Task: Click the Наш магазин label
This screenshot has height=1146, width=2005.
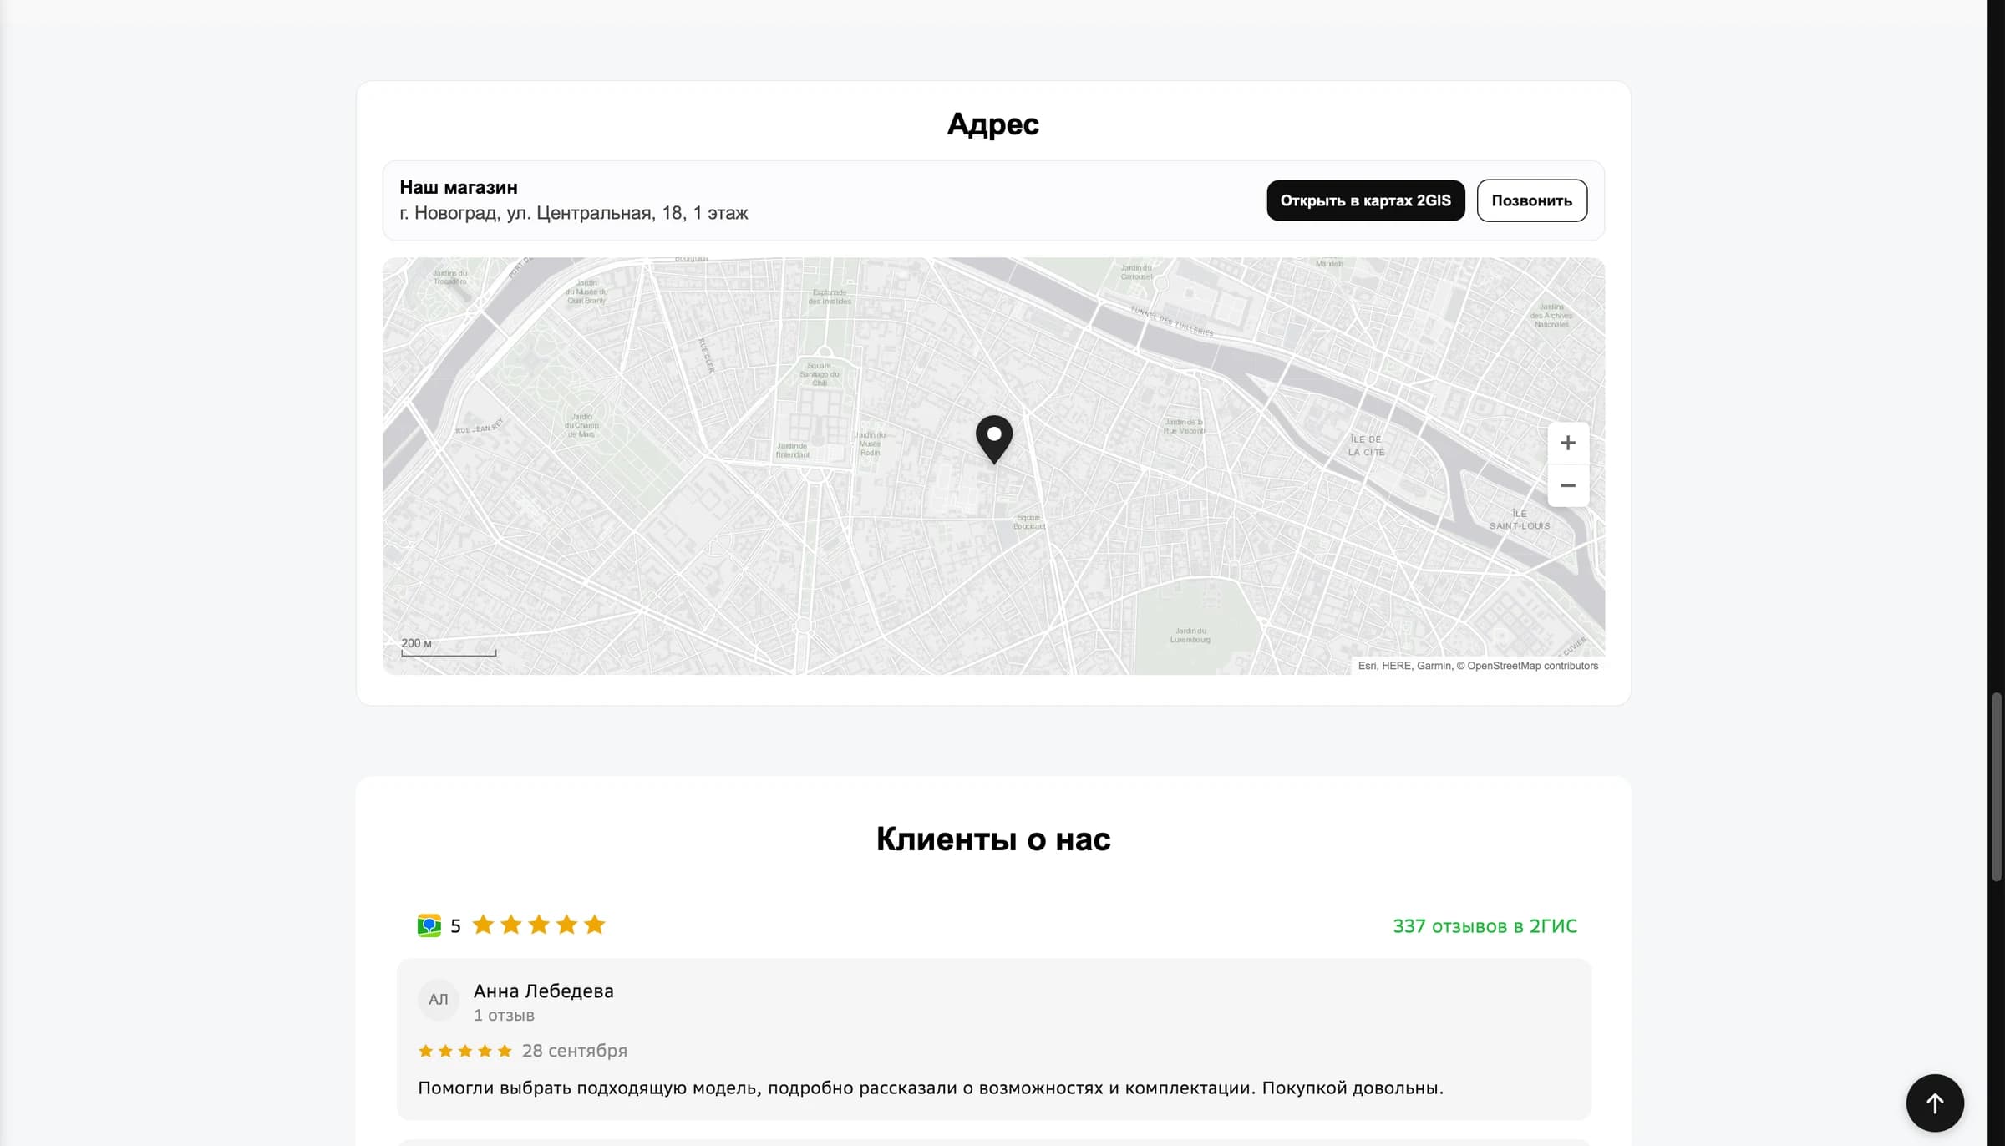Action: tap(458, 187)
